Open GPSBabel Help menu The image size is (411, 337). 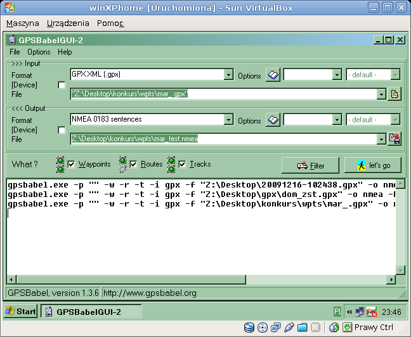[x=65, y=52]
